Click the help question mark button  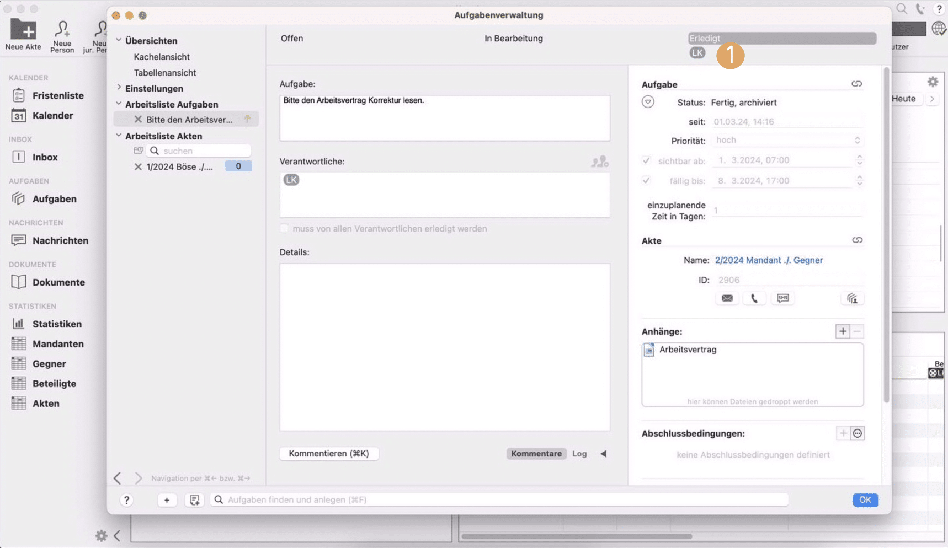(x=126, y=500)
